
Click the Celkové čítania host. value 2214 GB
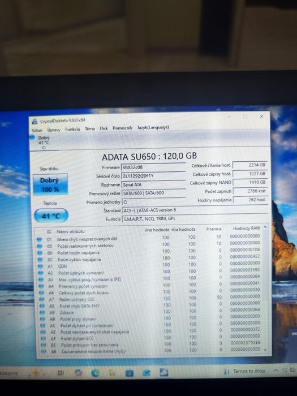[x=250, y=165]
